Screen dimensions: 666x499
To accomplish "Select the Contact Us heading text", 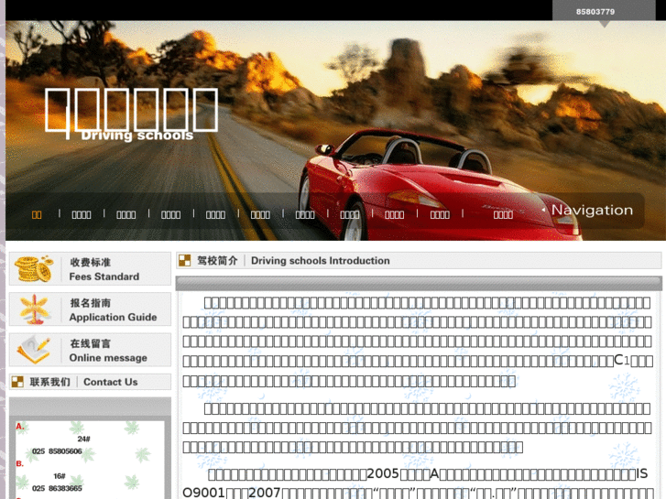I will click(x=110, y=382).
